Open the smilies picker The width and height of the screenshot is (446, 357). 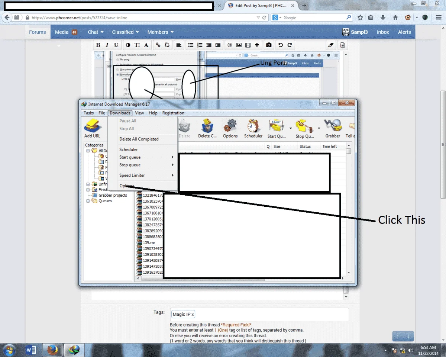click(230, 45)
